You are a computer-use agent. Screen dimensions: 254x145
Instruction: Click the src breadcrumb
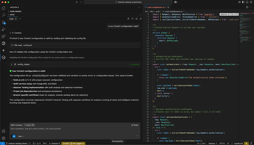tap(146, 11)
